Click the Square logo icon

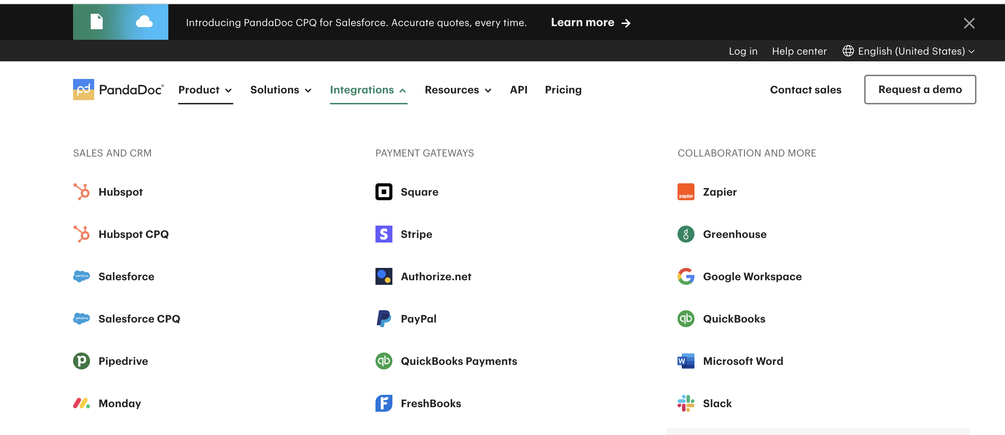click(384, 192)
